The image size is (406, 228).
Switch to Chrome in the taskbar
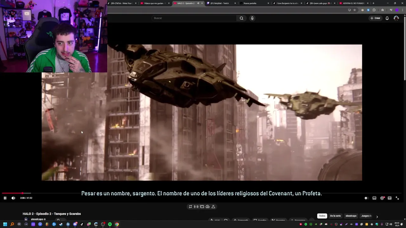tap(117, 224)
